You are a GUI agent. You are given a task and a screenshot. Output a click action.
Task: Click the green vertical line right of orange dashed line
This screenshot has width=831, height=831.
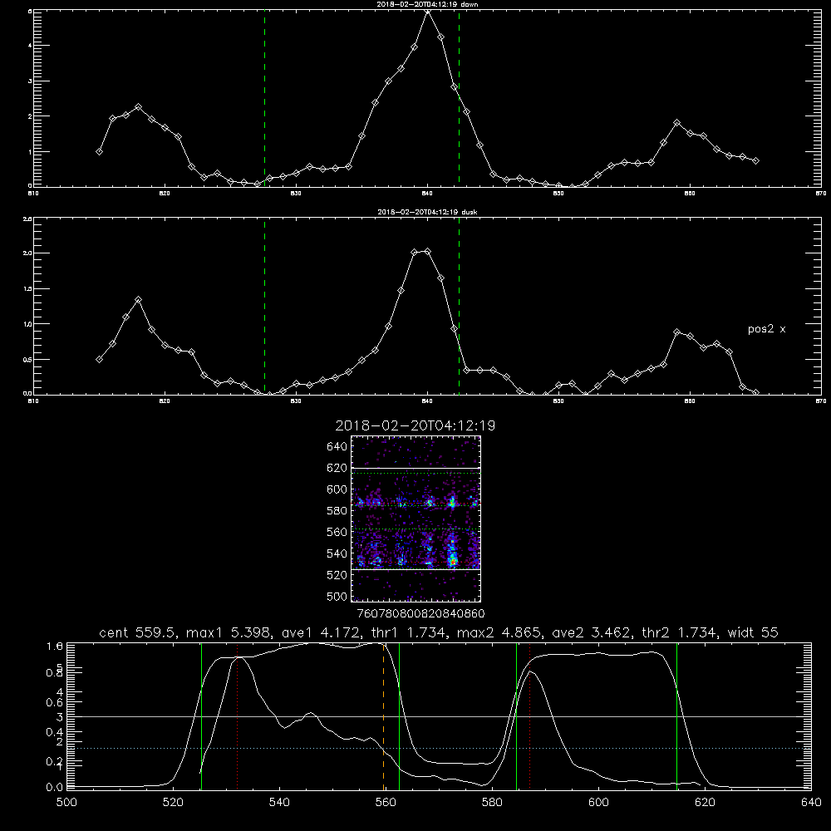tap(399, 716)
